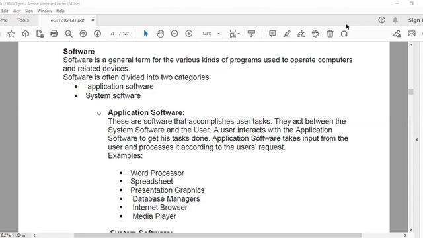Zoom out with the minus icon
This screenshot has height=238, width=423.
coord(174,34)
